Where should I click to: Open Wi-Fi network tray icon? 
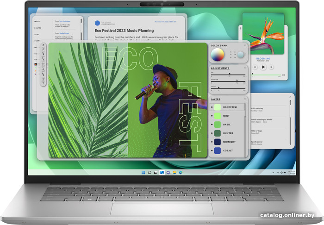coord(278,173)
